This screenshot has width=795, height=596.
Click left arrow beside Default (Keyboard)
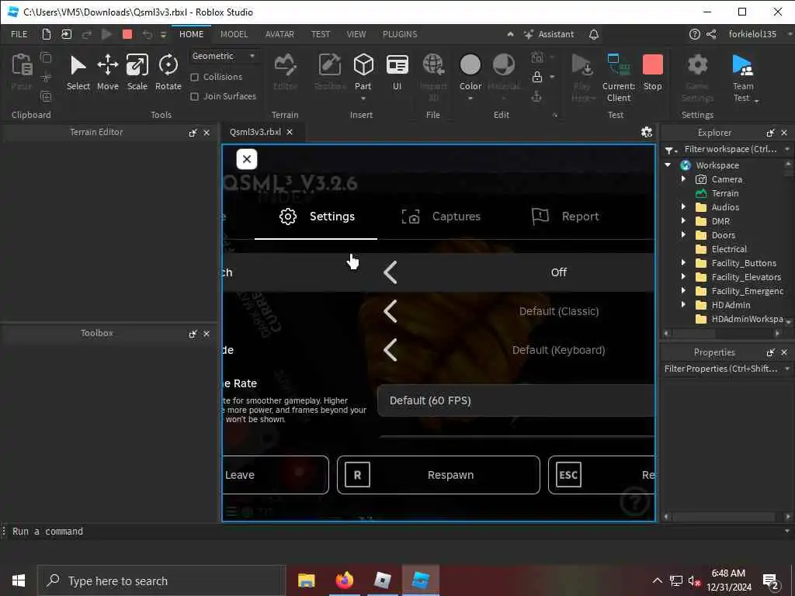pos(390,350)
